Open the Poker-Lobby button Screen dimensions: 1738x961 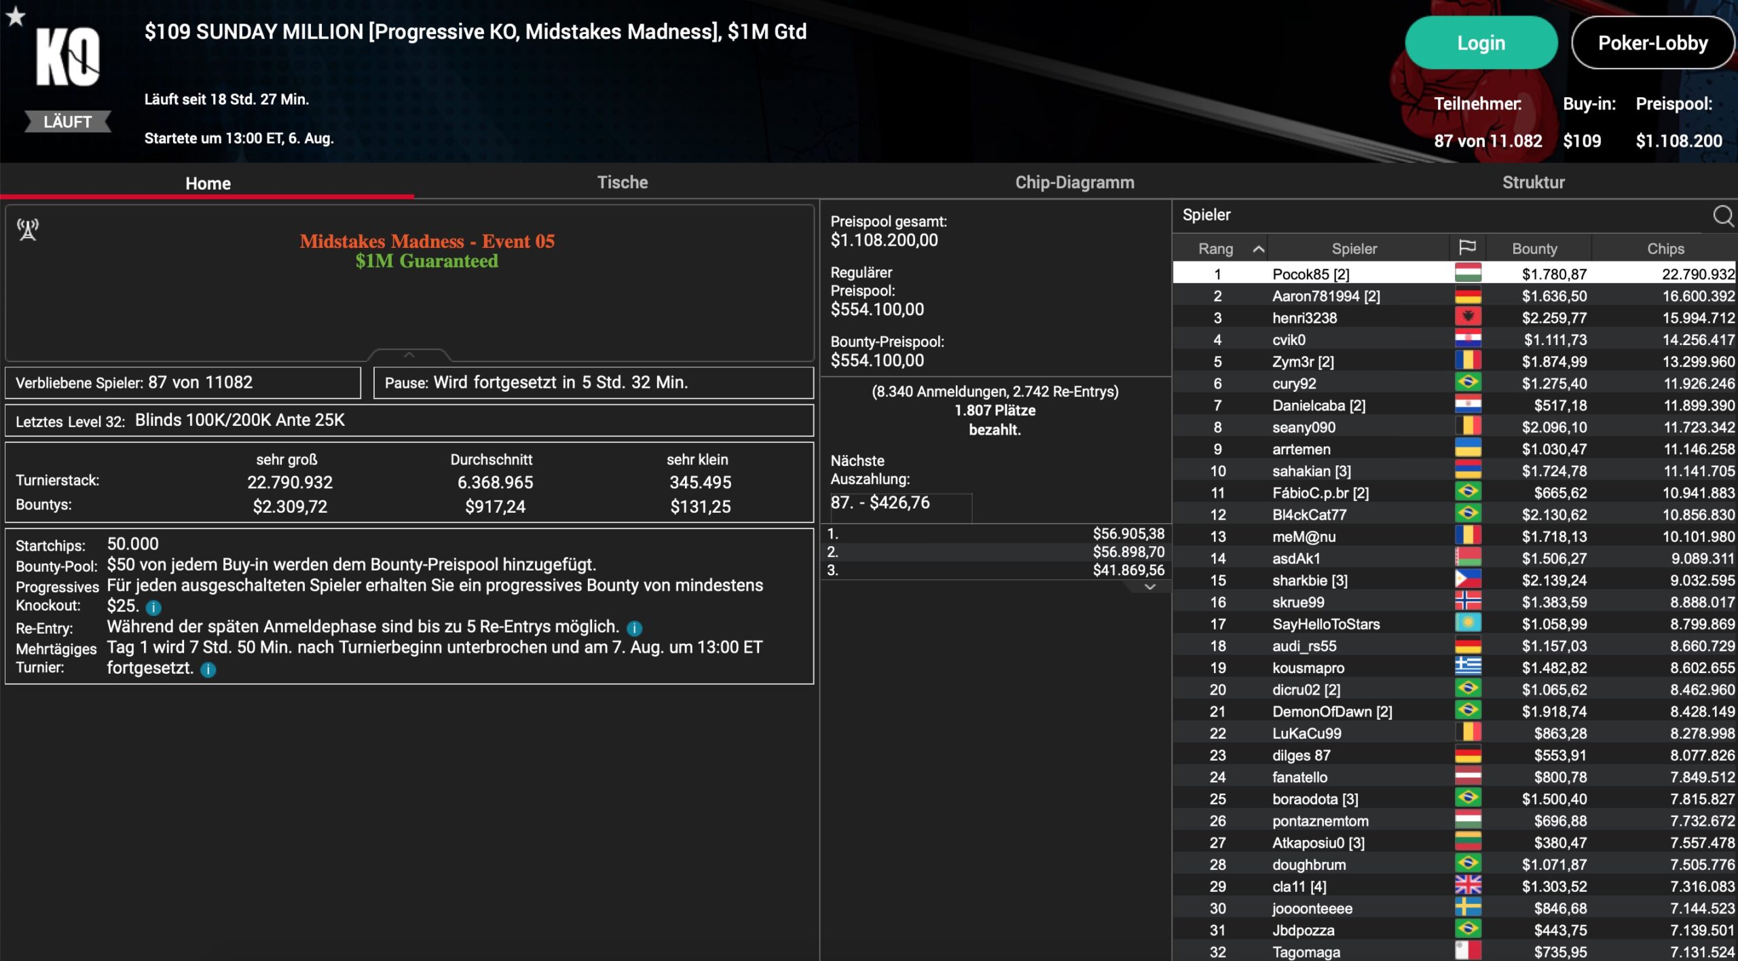(x=1652, y=43)
